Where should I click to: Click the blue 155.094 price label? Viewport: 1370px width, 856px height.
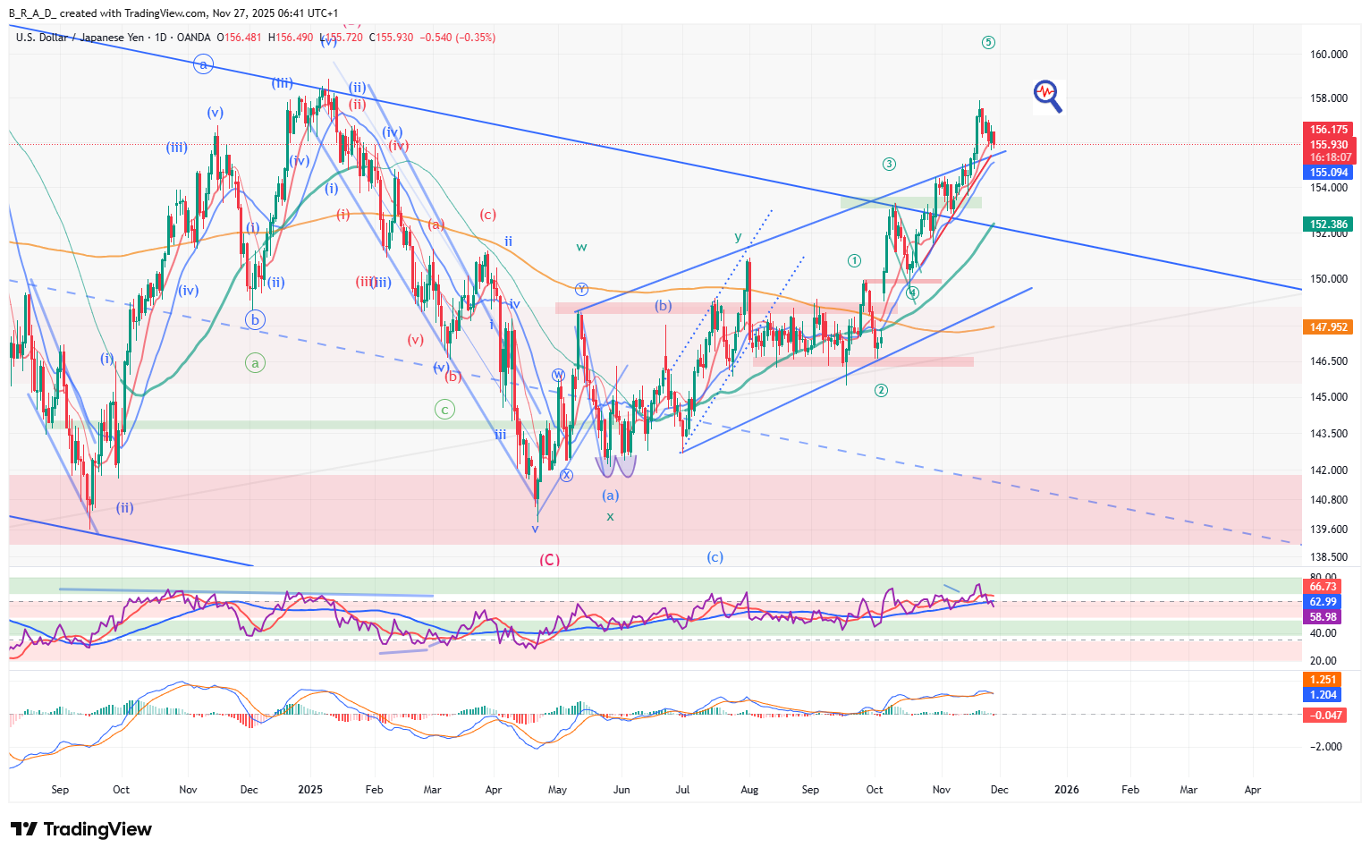coord(1329,173)
